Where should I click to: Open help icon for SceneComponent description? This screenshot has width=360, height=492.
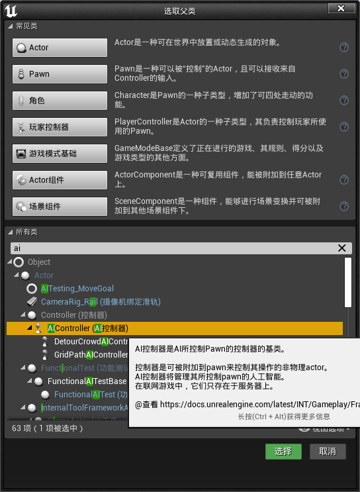click(x=344, y=206)
